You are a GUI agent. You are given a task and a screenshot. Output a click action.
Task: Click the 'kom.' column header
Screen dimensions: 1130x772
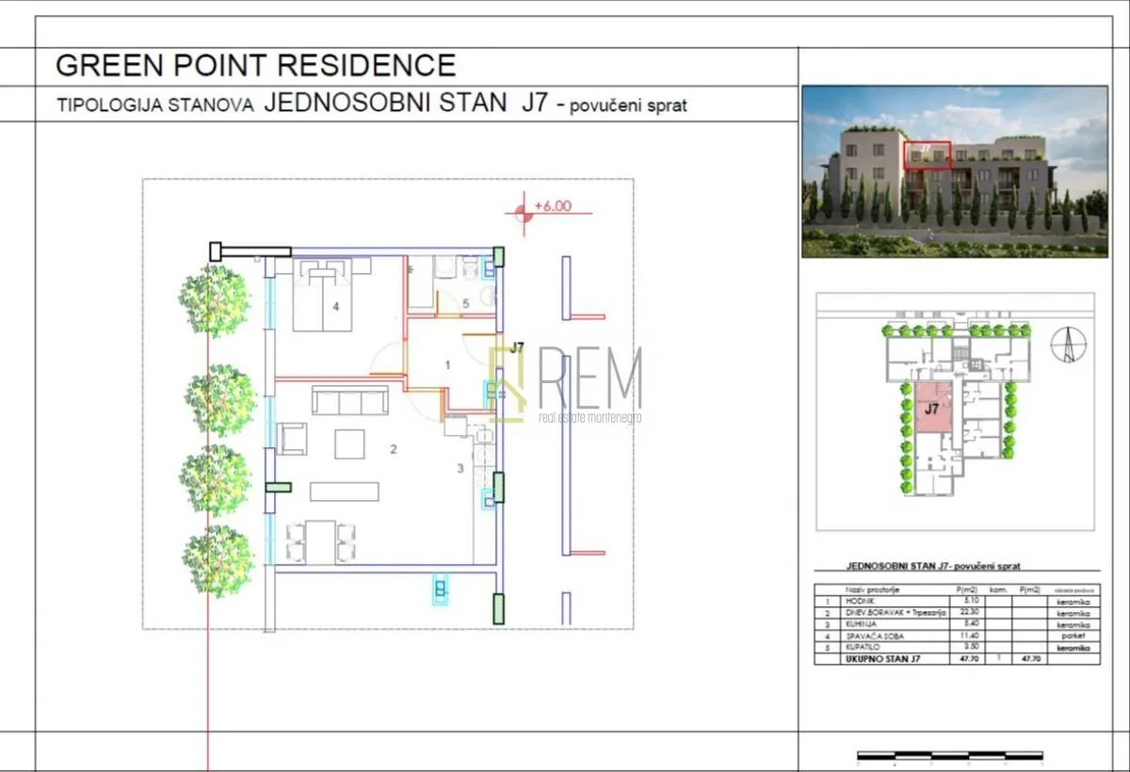click(x=998, y=590)
